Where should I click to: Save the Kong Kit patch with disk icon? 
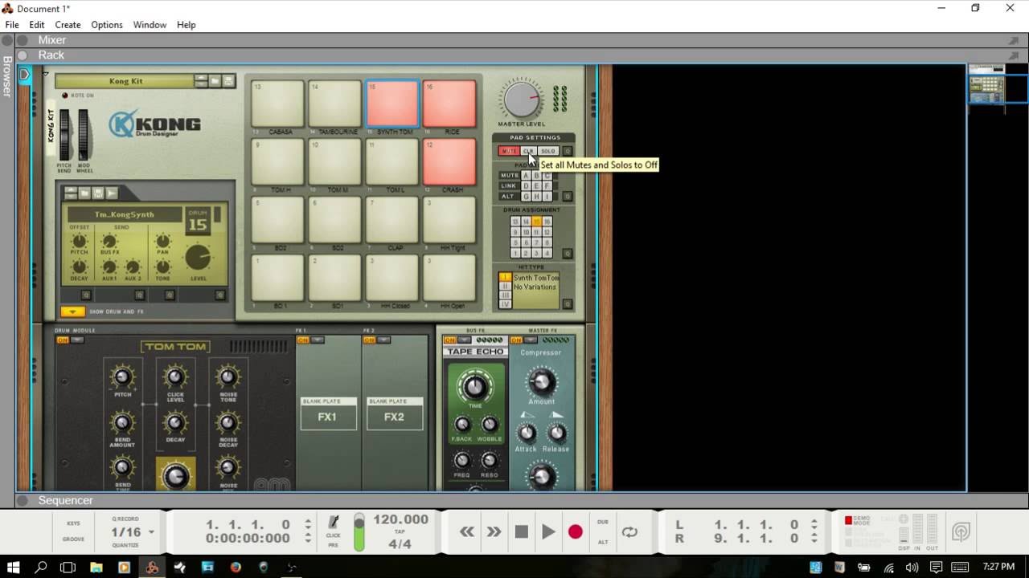229,81
